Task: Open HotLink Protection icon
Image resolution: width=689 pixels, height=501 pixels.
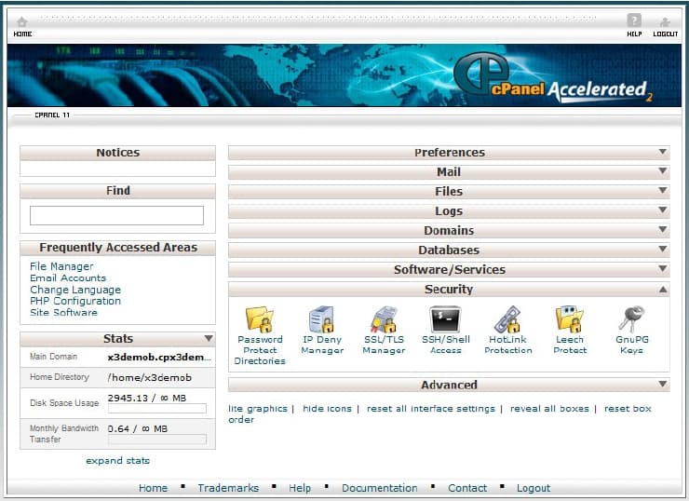Action: [x=507, y=319]
